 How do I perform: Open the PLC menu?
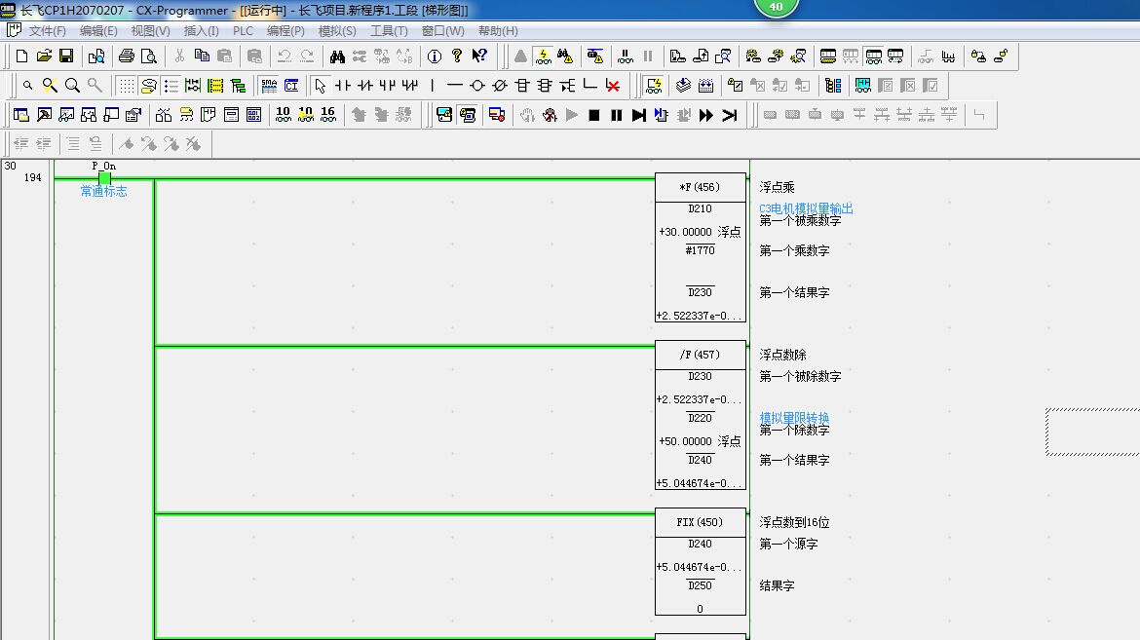(x=243, y=31)
